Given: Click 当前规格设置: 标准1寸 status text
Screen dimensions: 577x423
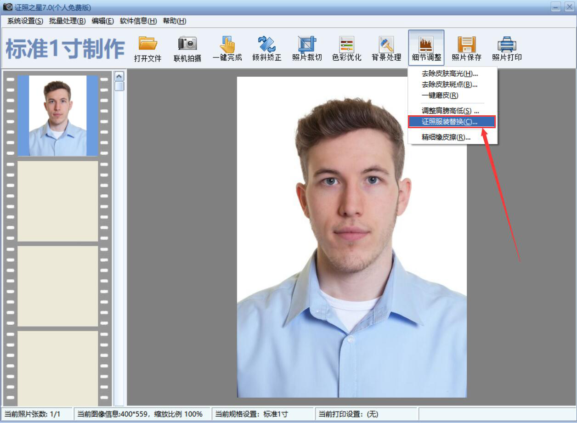Looking at the screenshot, I should pos(252,414).
